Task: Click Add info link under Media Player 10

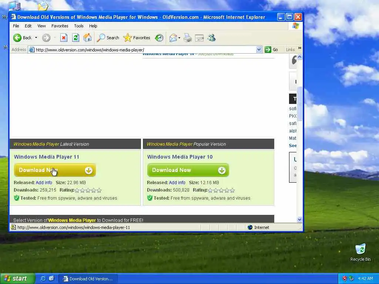Action: (177, 183)
